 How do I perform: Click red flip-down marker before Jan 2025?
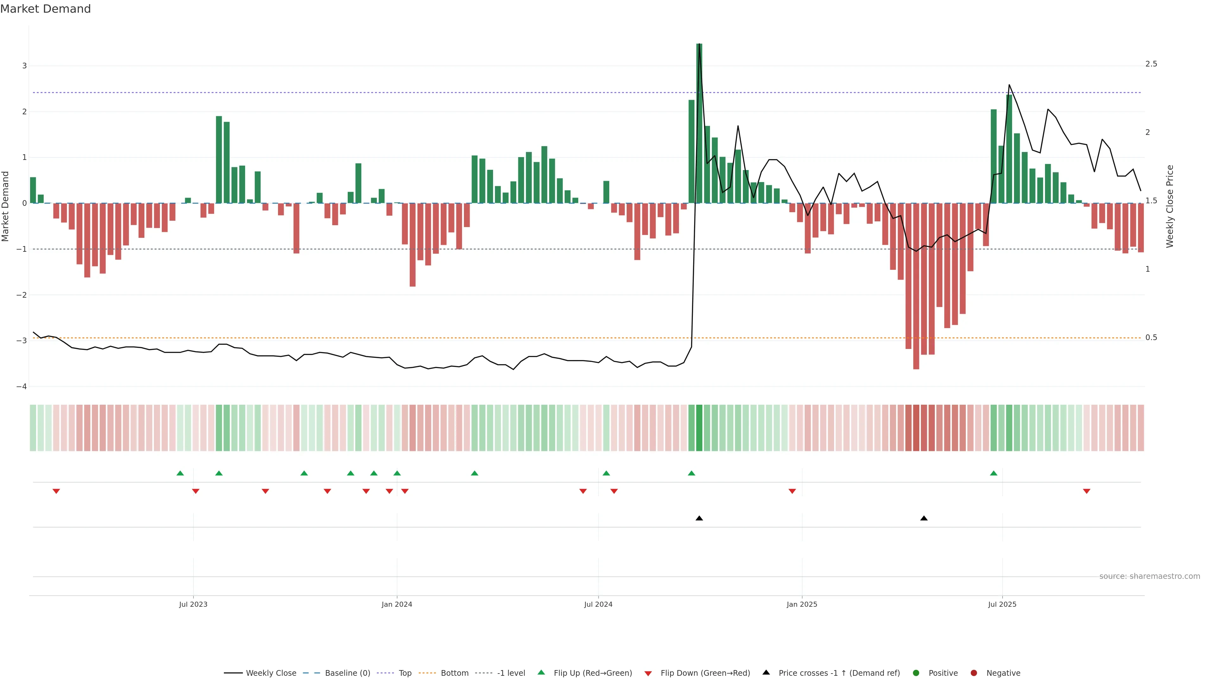[x=792, y=491]
